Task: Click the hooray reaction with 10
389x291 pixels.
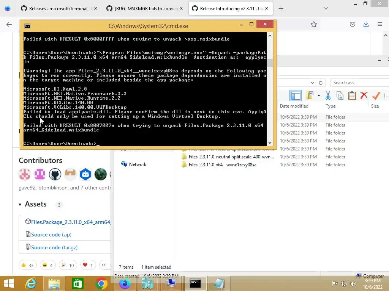Action: coord(68,265)
